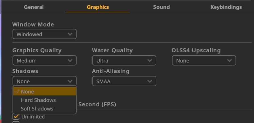This screenshot has height=123, width=254.
Task: Expand the DLSS4 Upscaling dropdown
Action: coord(204,61)
